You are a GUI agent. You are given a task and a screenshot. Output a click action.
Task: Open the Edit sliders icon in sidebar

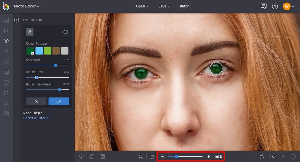[6, 31]
